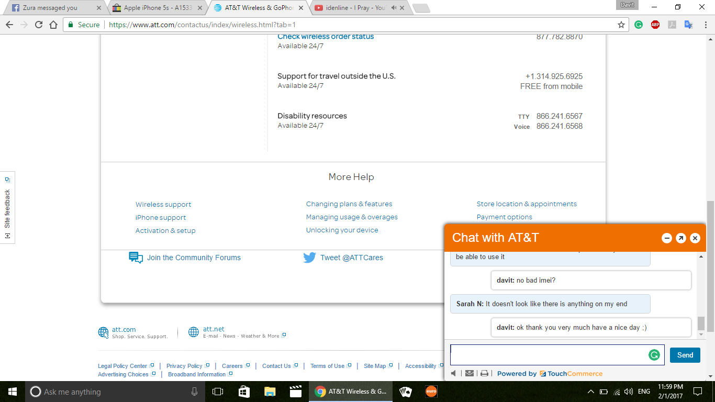Image resolution: width=715 pixels, height=402 pixels.
Task: Open the iPhone support link
Action: coord(161,217)
